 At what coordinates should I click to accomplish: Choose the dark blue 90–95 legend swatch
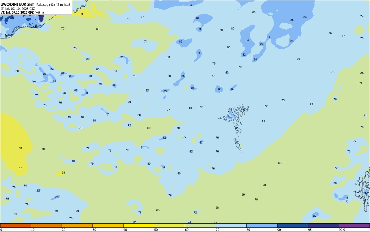[x=293, y=225]
